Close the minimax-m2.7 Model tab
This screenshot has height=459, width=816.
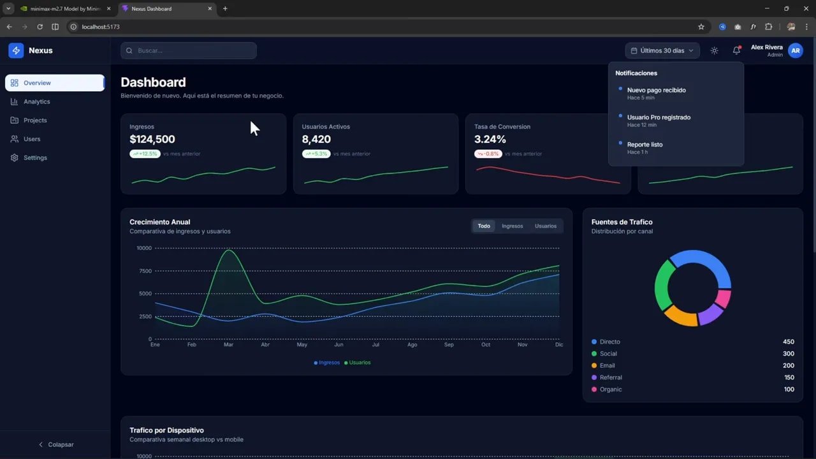tap(108, 8)
